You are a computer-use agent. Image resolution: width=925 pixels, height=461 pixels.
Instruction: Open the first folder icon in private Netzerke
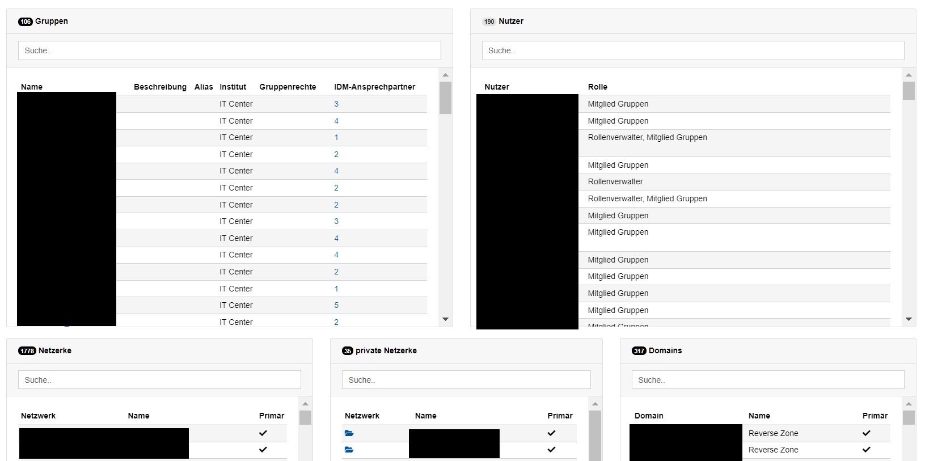tap(349, 433)
